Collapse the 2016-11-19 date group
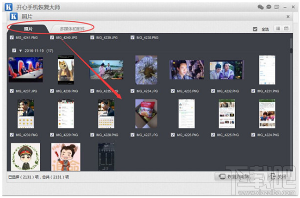This screenshot has height=198, width=300. (x=20, y=51)
